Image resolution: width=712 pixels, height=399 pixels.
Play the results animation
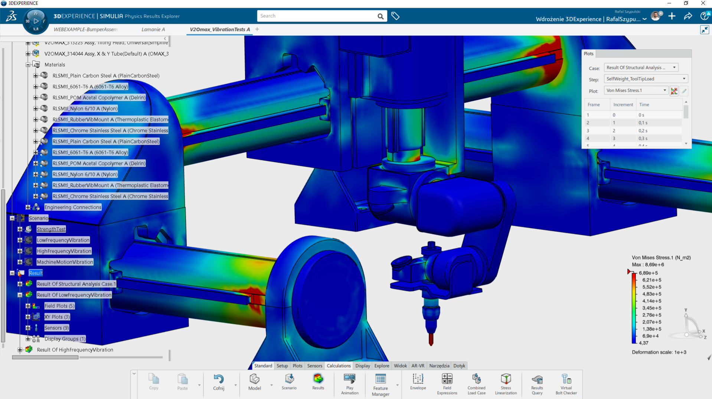click(349, 383)
